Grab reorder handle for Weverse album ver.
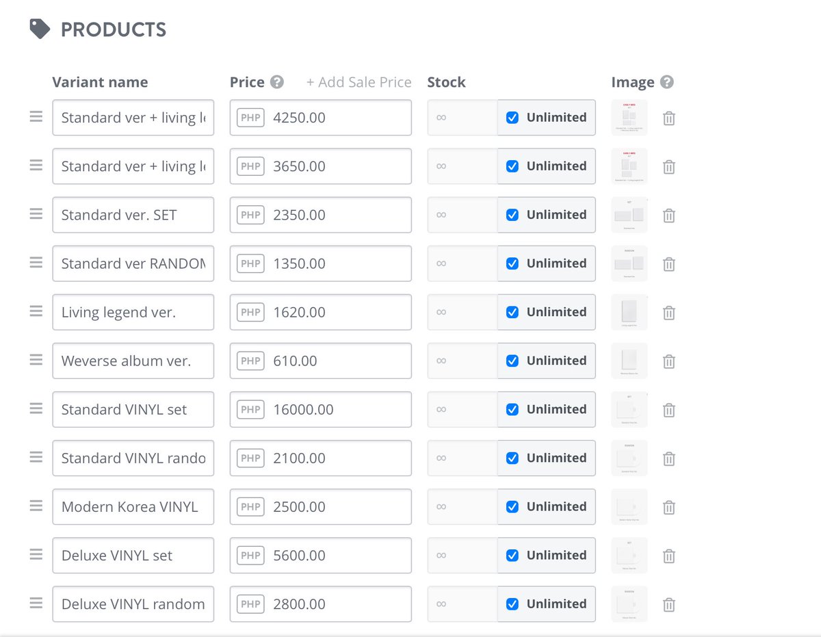Image resolution: width=821 pixels, height=637 pixels. (36, 360)
